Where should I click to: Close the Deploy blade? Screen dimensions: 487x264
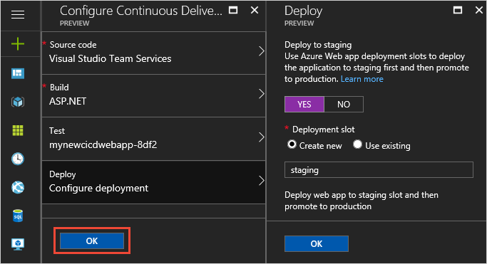click(479, 10)
